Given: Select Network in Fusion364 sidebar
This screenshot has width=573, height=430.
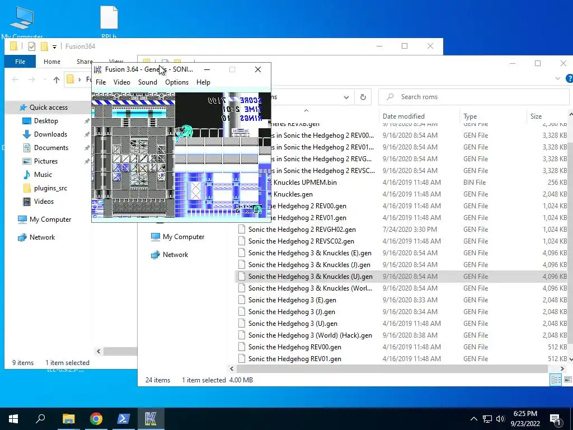Looking at the screenshot, I should coord(42,237).
